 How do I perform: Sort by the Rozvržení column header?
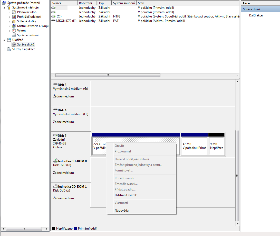point(87,3)
